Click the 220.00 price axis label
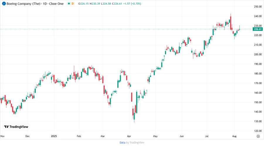This screenshot has height=146, width=264. [258, 35]
